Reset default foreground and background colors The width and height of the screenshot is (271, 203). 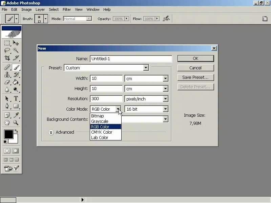click(x=5, y=142)
